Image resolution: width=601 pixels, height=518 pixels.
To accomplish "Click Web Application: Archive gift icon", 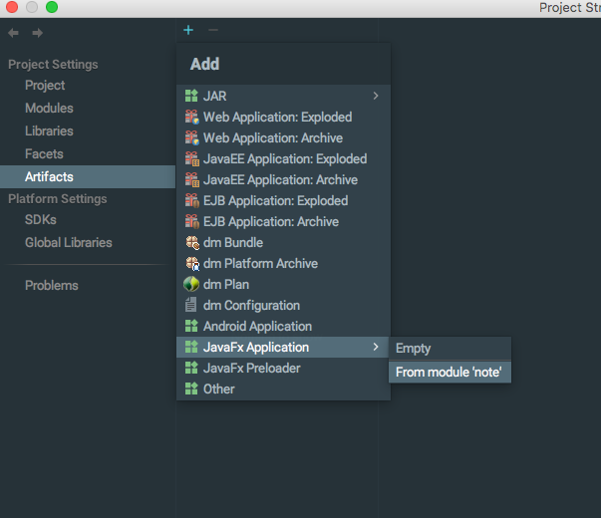I will [191, 137].
